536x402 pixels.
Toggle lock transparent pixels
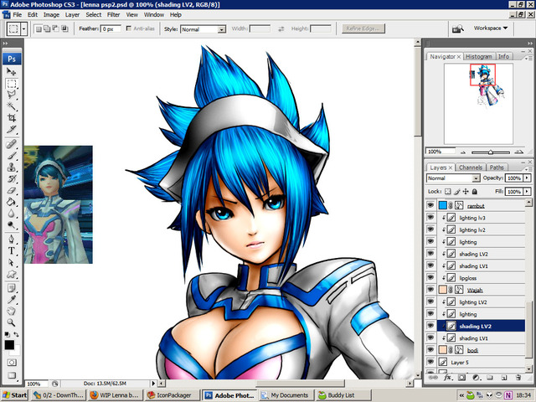pyautogui.click(x=447, y=192)
